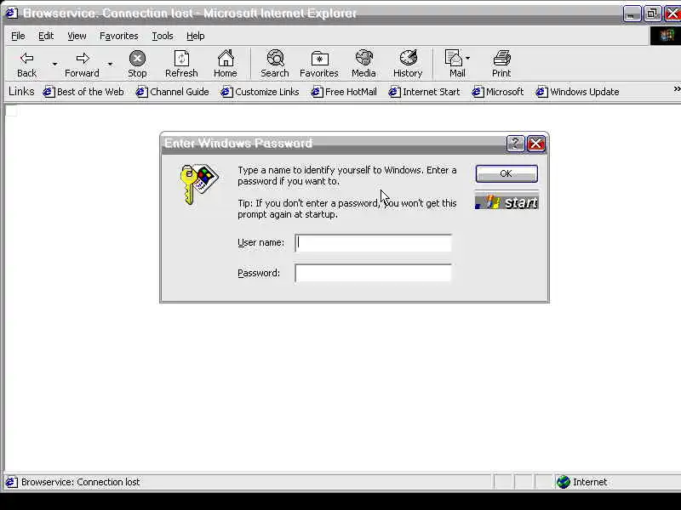
Task: Open Microsoft link in Links bar
Action: pos(498,92)
